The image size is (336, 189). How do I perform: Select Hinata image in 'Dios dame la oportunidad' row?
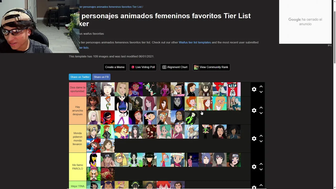click(108, 89)
